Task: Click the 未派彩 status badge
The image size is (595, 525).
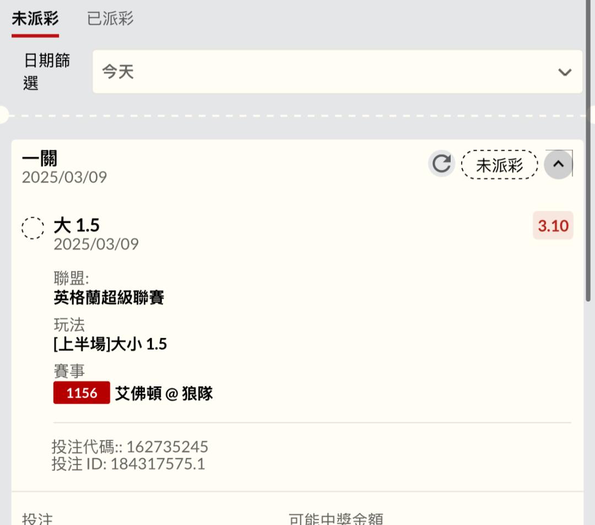Action: (x=499, y=165)
